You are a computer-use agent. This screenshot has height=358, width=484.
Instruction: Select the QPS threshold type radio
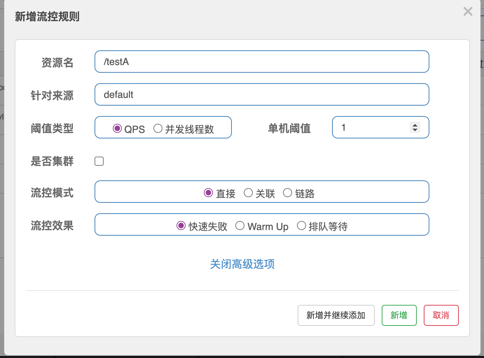point(117,128)
